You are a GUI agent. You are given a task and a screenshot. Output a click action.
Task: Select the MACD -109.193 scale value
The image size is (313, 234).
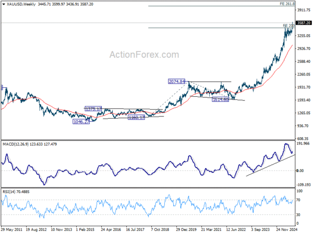(x=304, y=185)
